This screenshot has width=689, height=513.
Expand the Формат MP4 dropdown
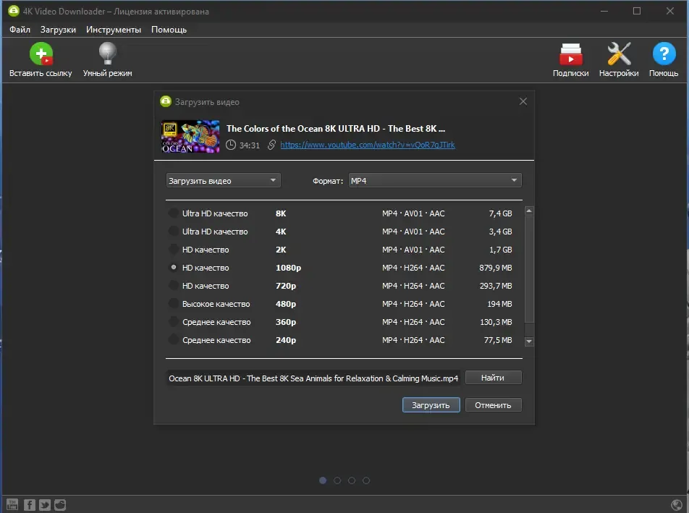[435, 180]
